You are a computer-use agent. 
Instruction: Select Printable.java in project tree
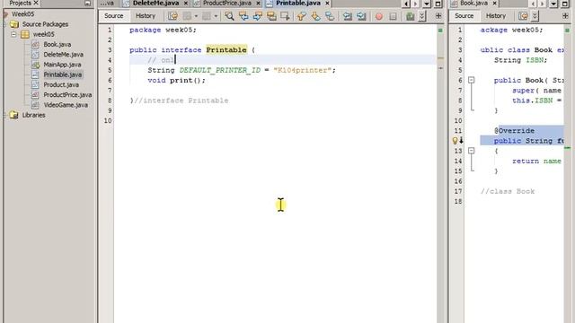tap(63, 74)
